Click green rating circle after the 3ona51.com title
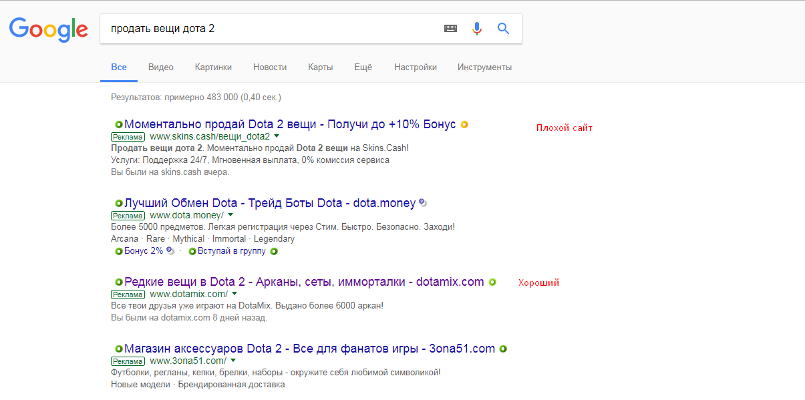Screen dimensions: 805x400 pos(503,349)
